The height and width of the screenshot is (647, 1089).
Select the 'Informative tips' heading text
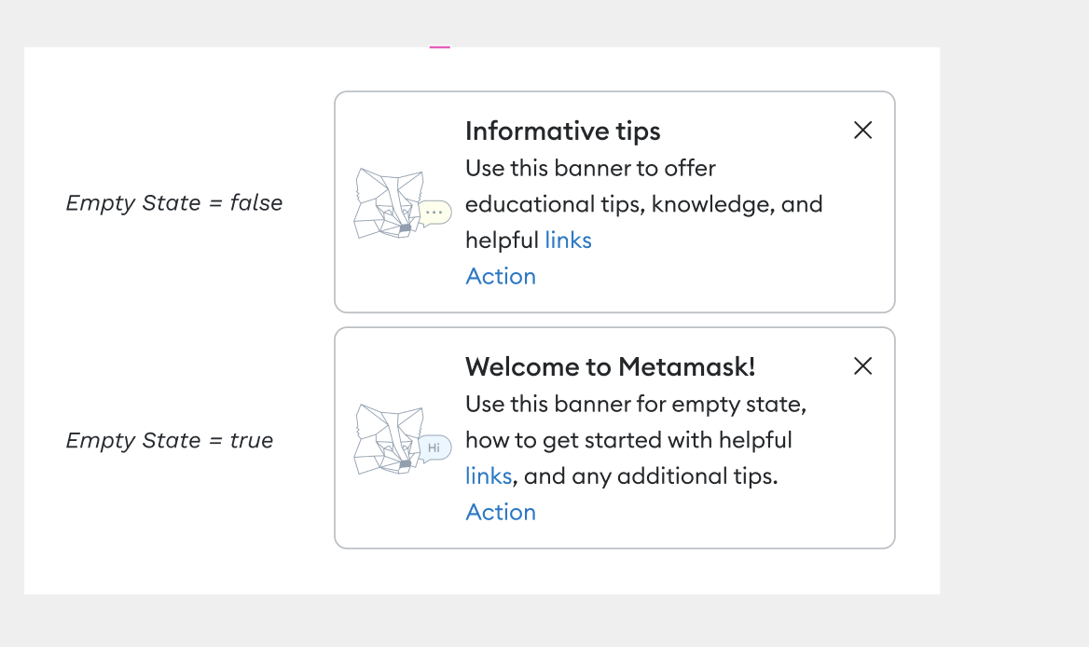pos(562,131)
